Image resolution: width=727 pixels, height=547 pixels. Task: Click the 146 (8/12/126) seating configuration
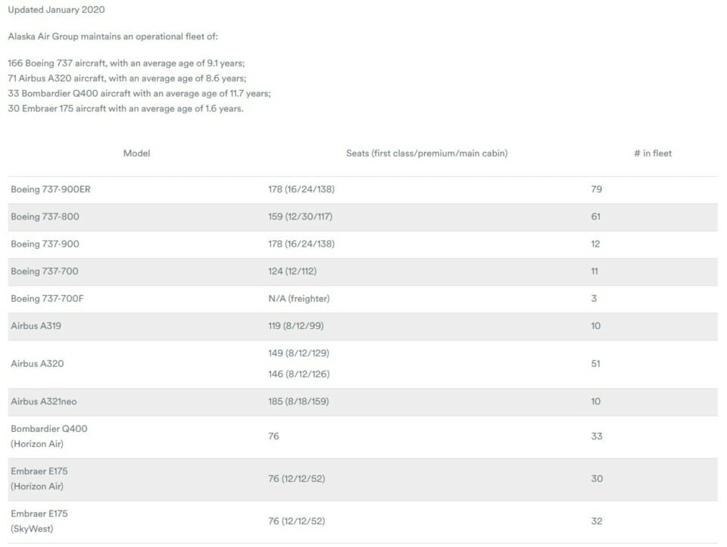coord(298,375)
